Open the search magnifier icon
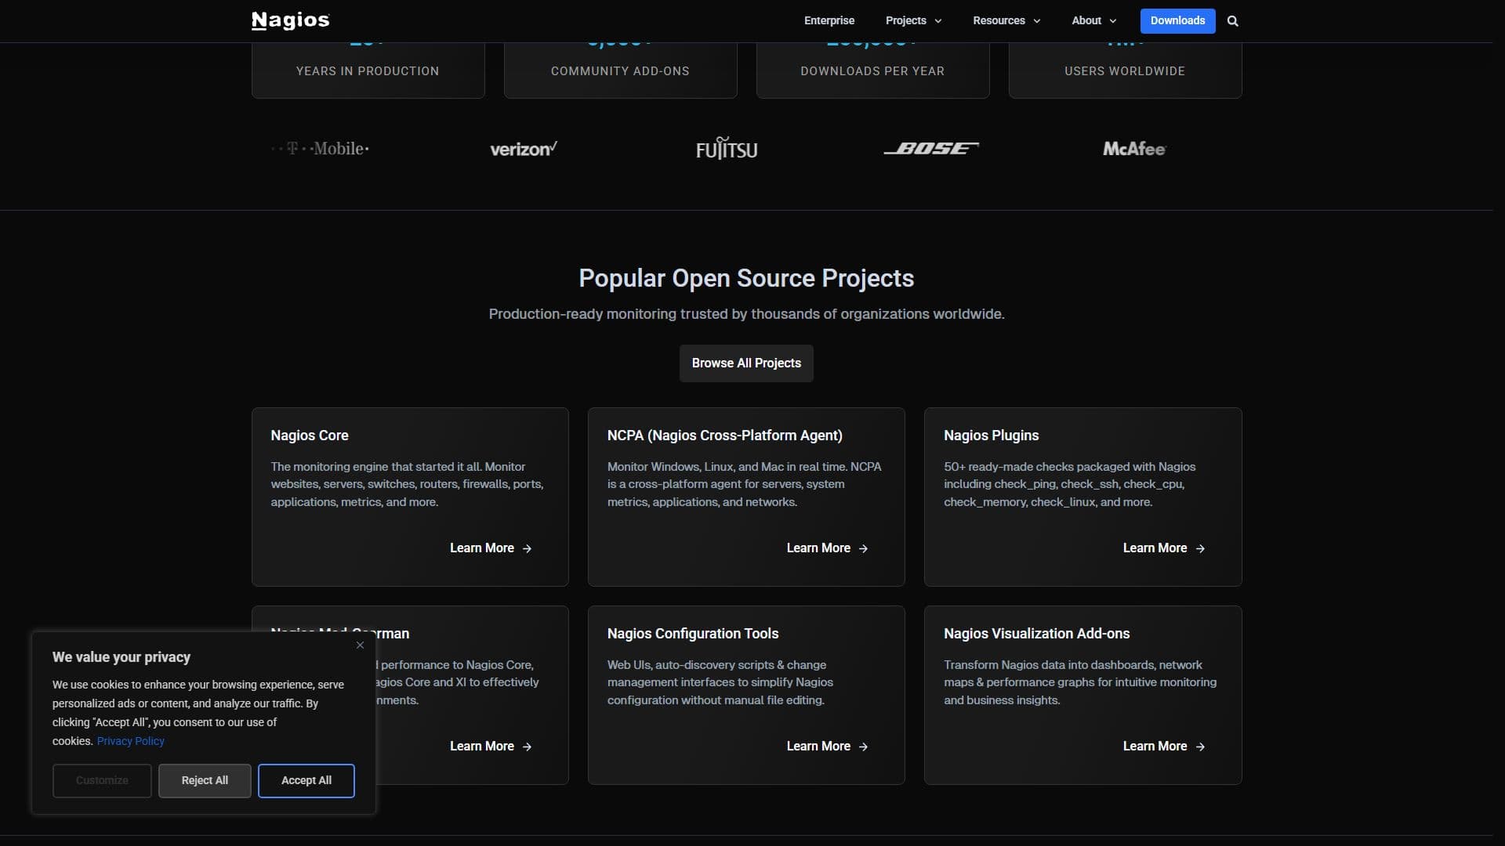This screenshot has height=846, width=1505. tap(1232, 21)
